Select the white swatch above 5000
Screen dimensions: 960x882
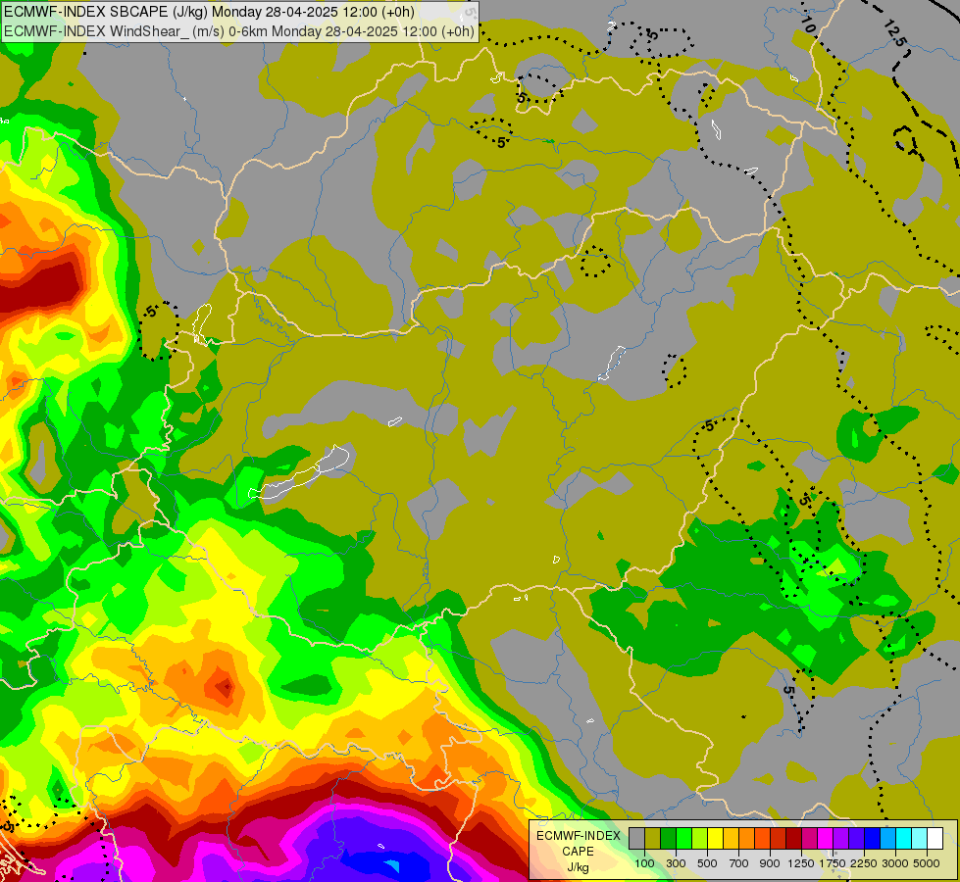[935, 839]
